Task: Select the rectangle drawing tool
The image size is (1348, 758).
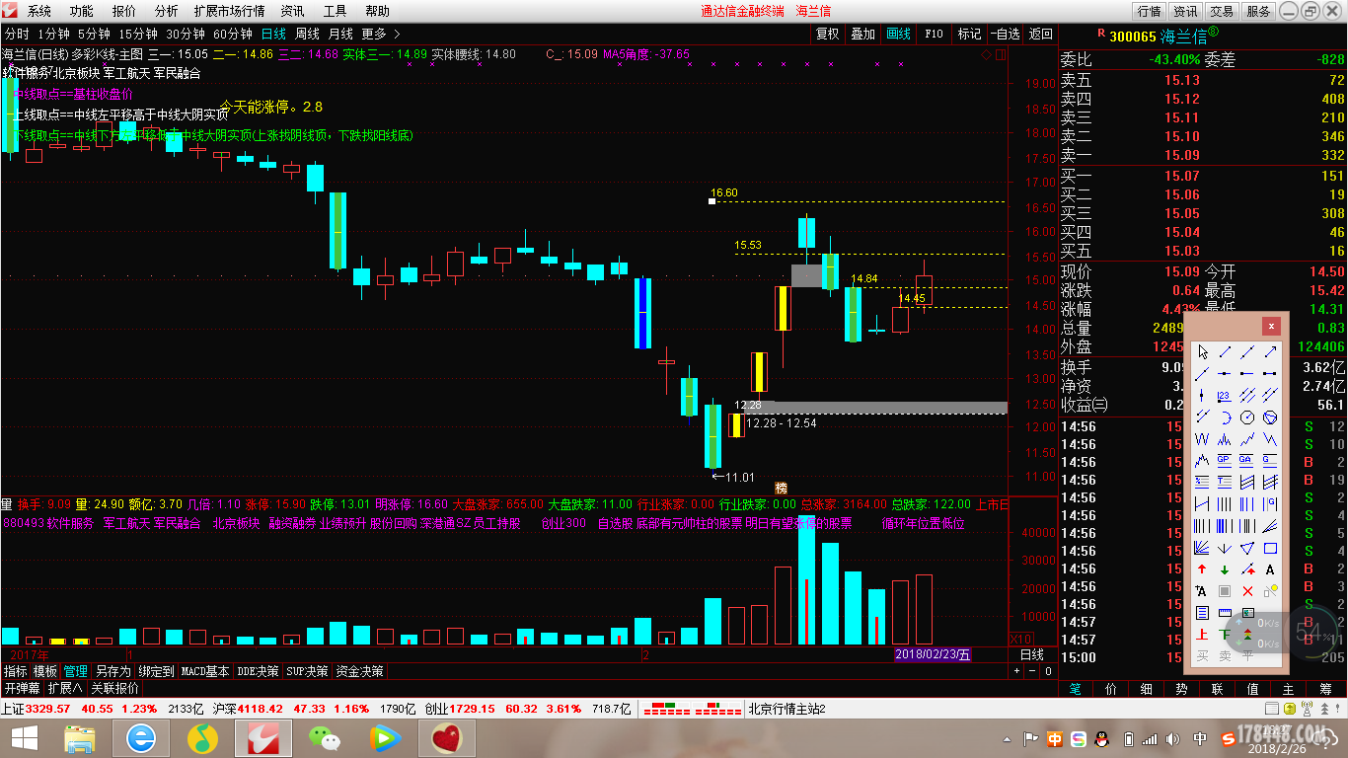Action: (1270, 548)
